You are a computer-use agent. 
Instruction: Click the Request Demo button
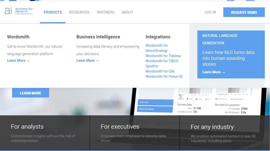coord(244,12)
